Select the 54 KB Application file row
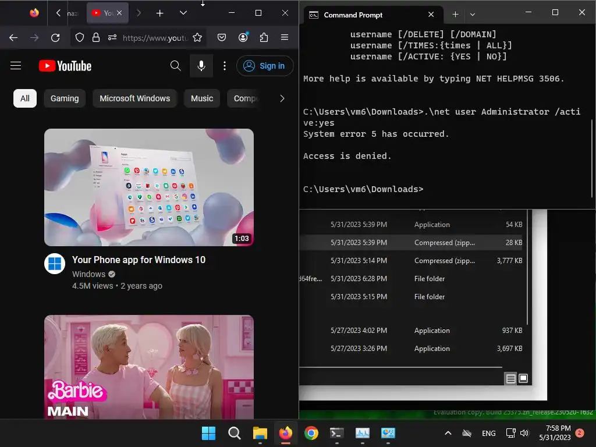Screen dimensions: 596x447 coord(410,225)
